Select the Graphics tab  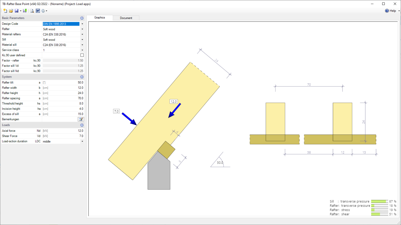[100, 17]
